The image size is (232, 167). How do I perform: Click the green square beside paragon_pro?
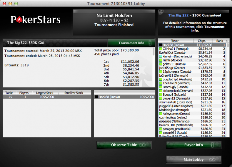(x=160, y=129)
